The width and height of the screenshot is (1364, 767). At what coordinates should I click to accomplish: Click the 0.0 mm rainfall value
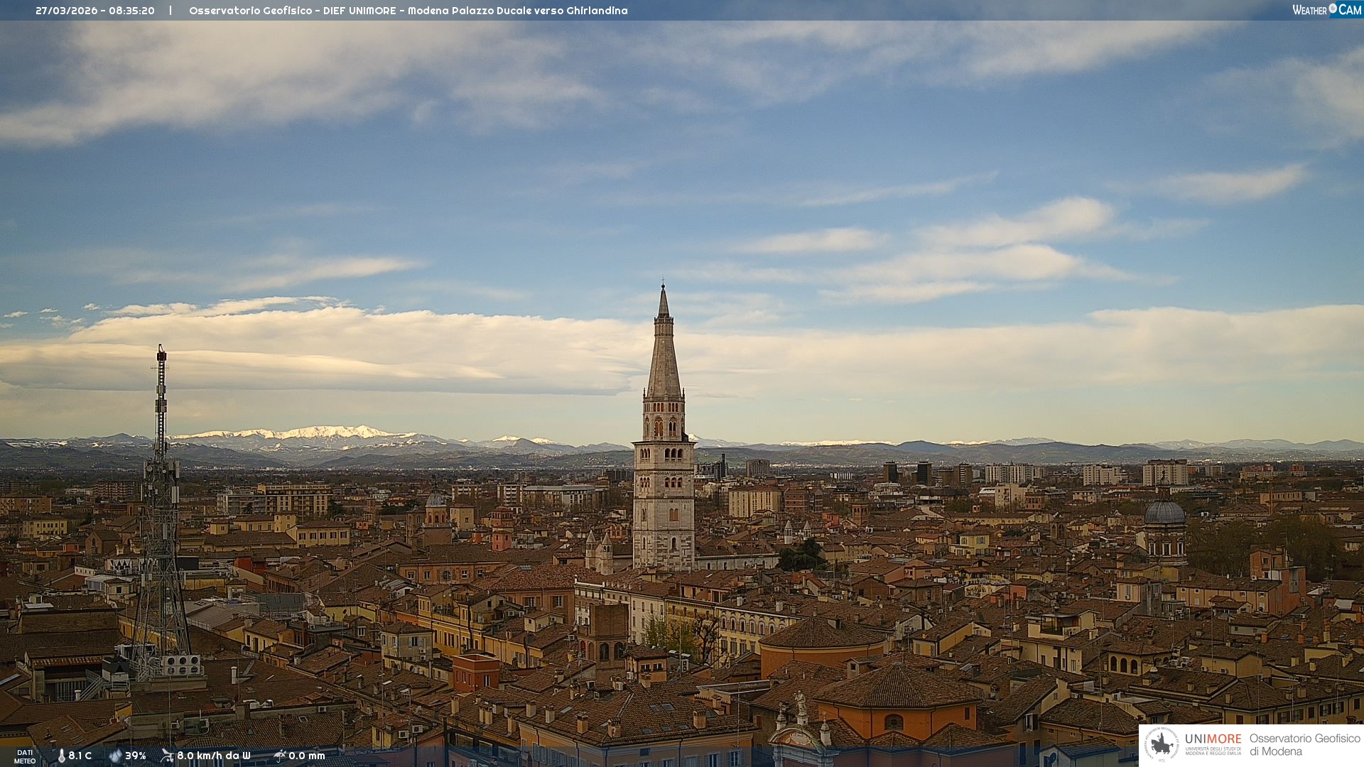click(x=307, y=756)
